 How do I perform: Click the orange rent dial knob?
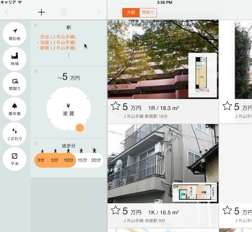tap(80, 127)
